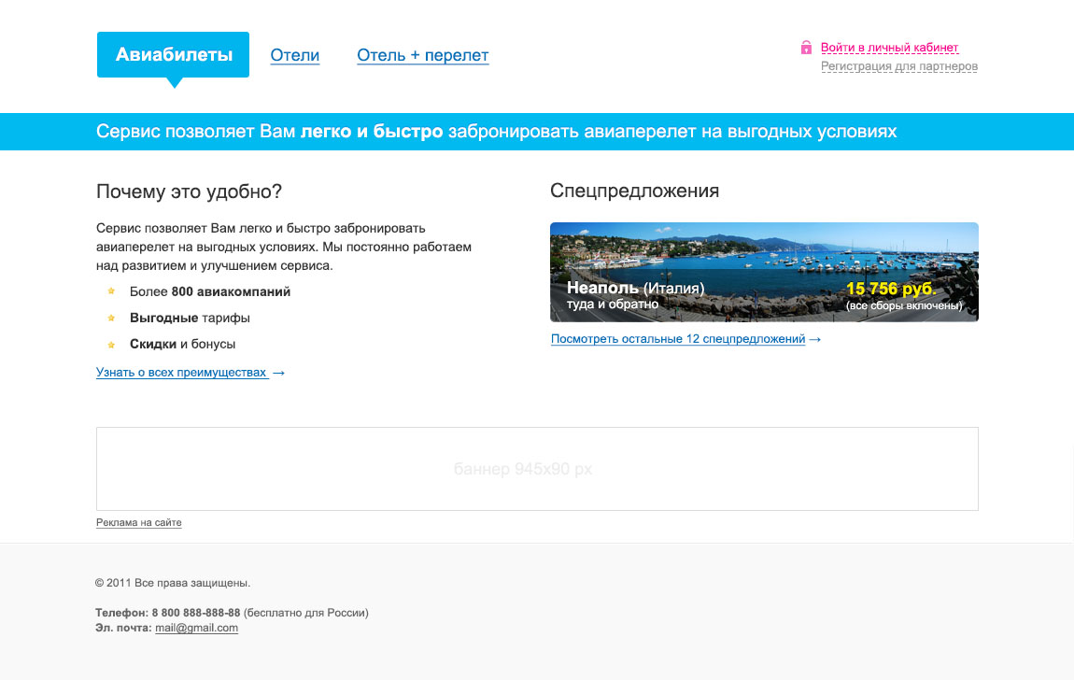Viewport: 1074px width, 680px height.
Task: Click the Спецпредложения heading
Action: tap(634, 191)
